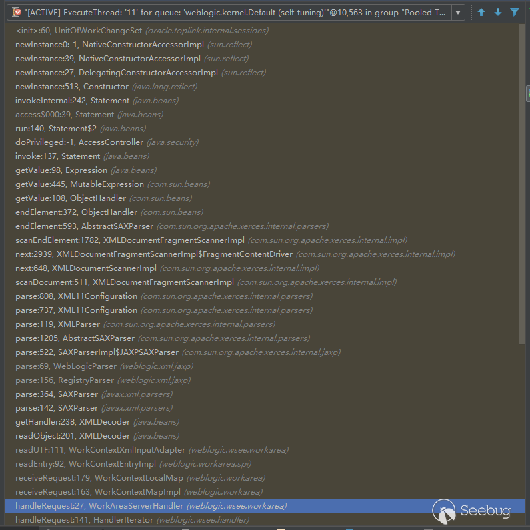Select frame parse:522, SAXParserImpl$JAXPSAXParser
This screenshot has width=530, height=530.
point(265,352)
